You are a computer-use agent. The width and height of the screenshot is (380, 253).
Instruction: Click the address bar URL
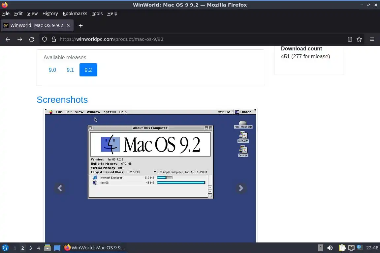click(111, 39)
